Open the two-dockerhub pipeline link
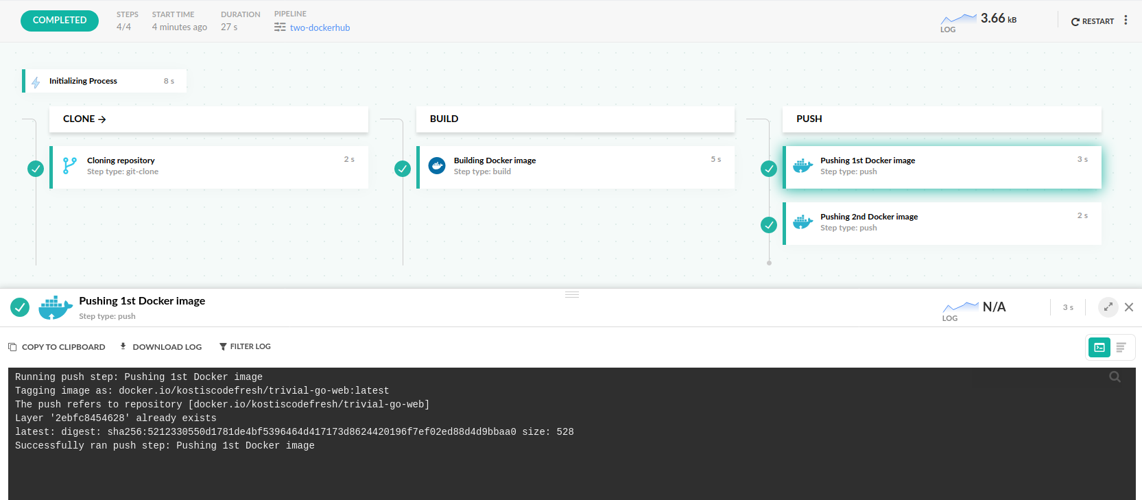 [x=319, y=28]
